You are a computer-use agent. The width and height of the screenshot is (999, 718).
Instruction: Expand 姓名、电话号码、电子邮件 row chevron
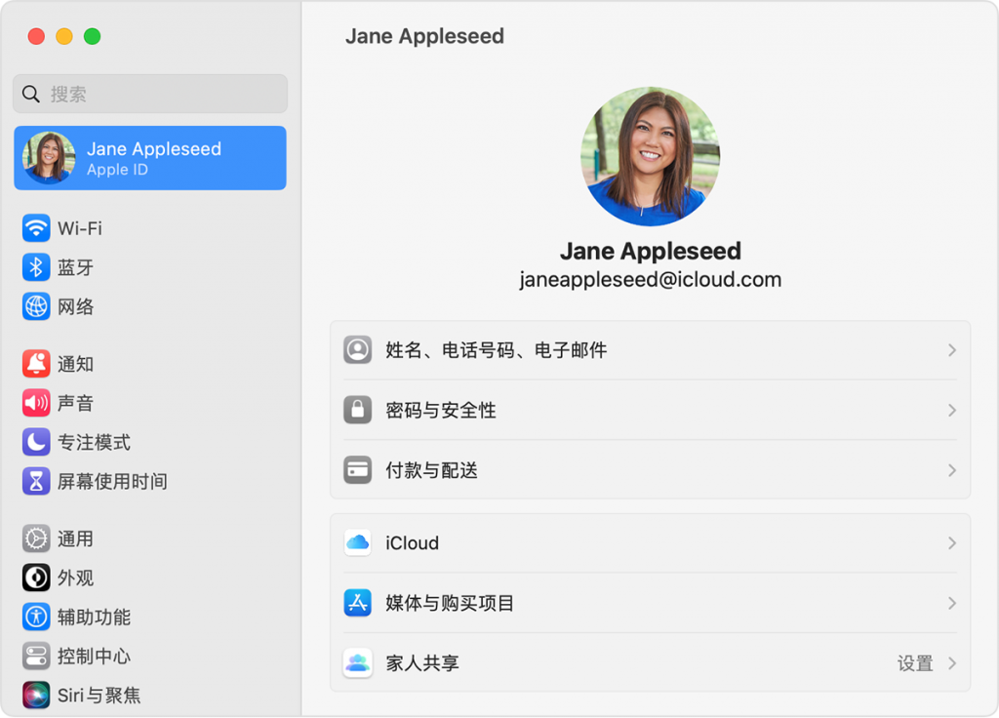click(x=952, y=350)
